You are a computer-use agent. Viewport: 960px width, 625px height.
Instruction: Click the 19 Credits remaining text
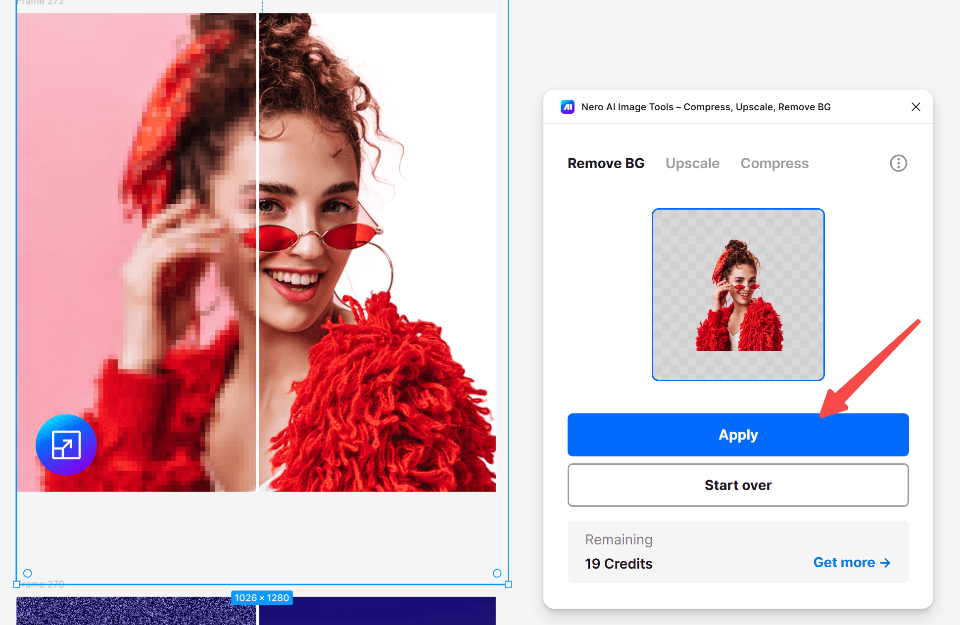tap(619, 564)
